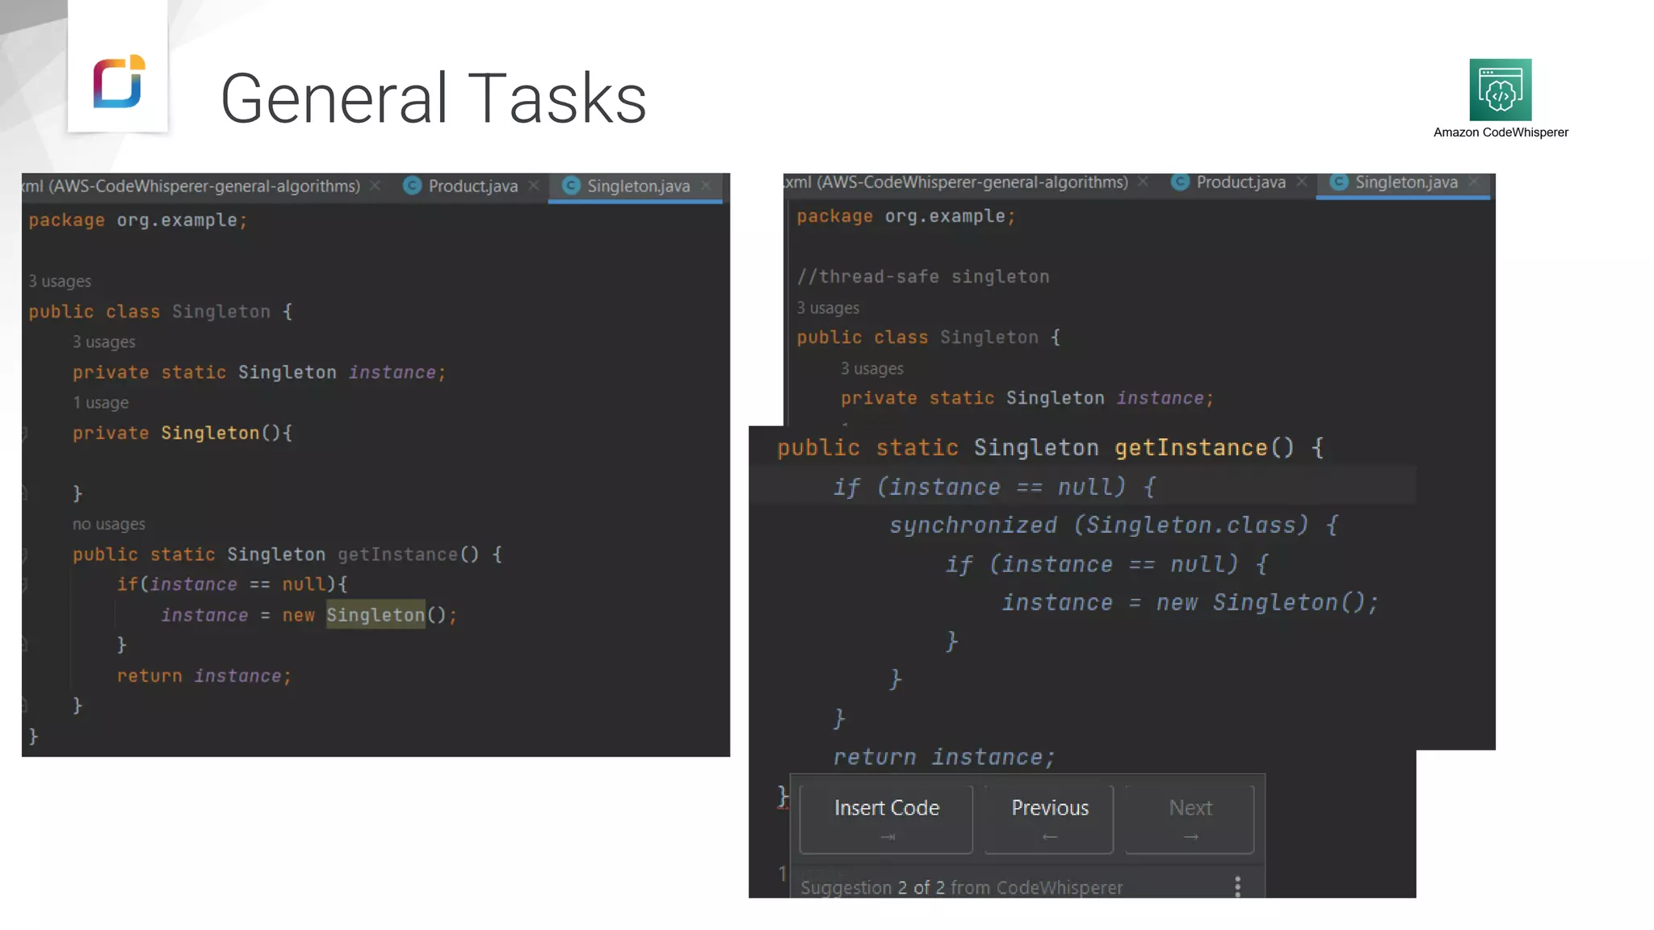Image resolution: width=1654 pixels, height=930 pixels.
Task: Collapse the if(instance == null) block fold marker
Action: (x=25, y=584)
